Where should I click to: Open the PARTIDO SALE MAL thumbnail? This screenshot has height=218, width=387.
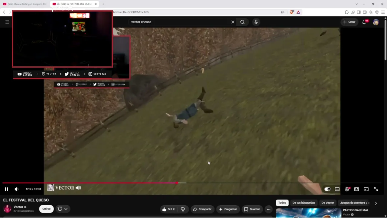tap(308, 213)
